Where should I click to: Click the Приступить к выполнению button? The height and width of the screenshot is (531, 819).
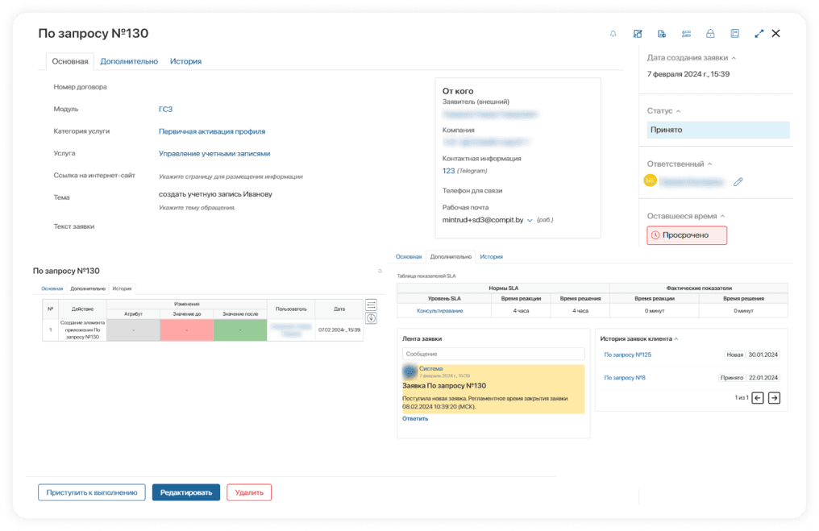click(92, 492)
